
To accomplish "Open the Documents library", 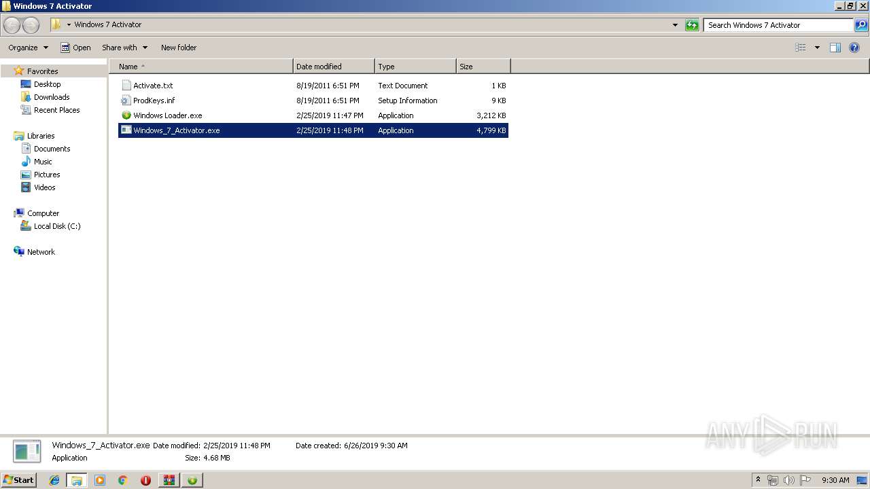I will (52, 149).
